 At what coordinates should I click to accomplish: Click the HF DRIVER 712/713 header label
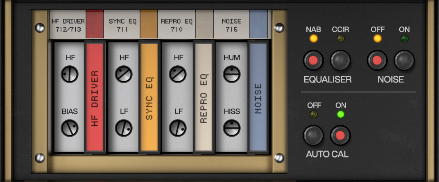click(x=68, y=24)
